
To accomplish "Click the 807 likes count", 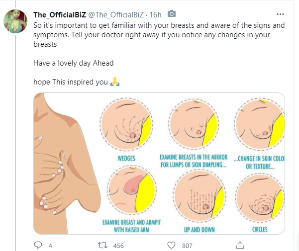I will (x=187, y=246).
